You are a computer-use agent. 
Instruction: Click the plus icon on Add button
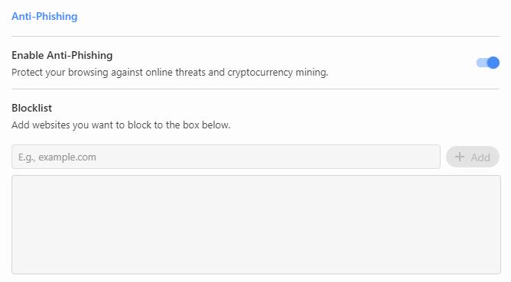460,157
